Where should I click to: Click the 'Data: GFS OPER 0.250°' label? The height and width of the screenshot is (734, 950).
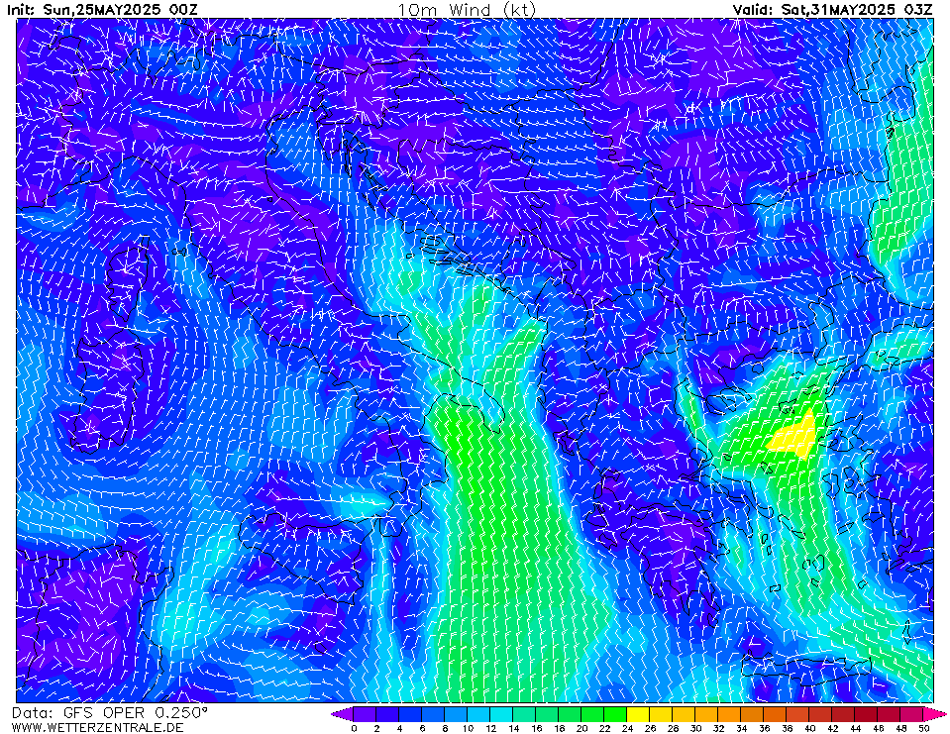110,713
